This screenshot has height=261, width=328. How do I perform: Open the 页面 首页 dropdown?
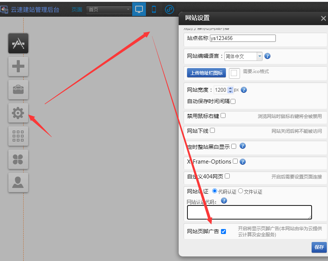pos(109,10)
